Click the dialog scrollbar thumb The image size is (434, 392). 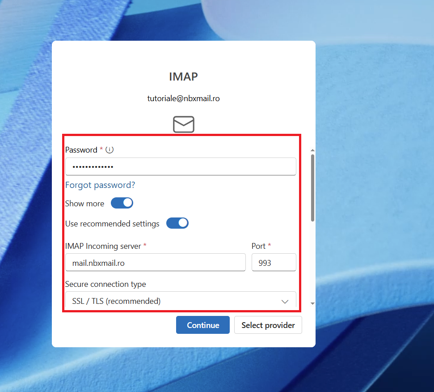coord(312,188)
